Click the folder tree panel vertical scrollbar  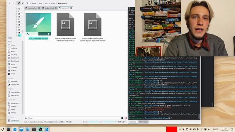[x=23, y=31]
